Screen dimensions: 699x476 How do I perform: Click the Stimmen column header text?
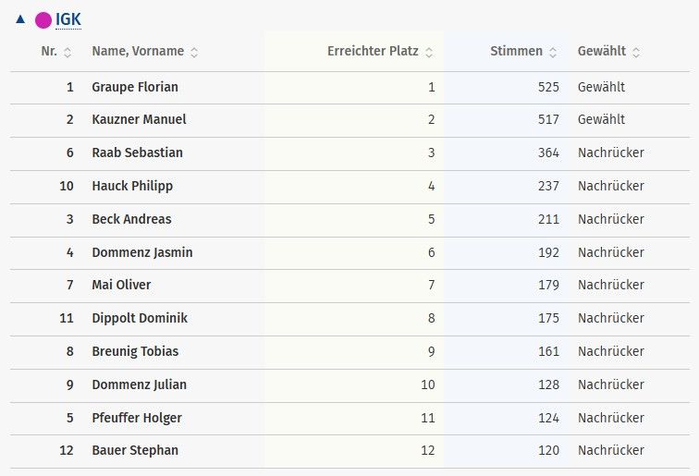(x=516, y=51)
